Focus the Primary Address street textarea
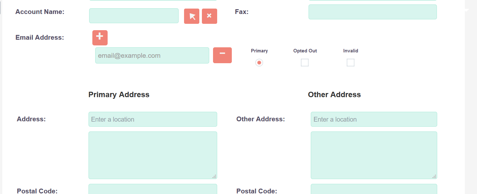The height and width of the screenshot is (194, 477). pos(153,155)
